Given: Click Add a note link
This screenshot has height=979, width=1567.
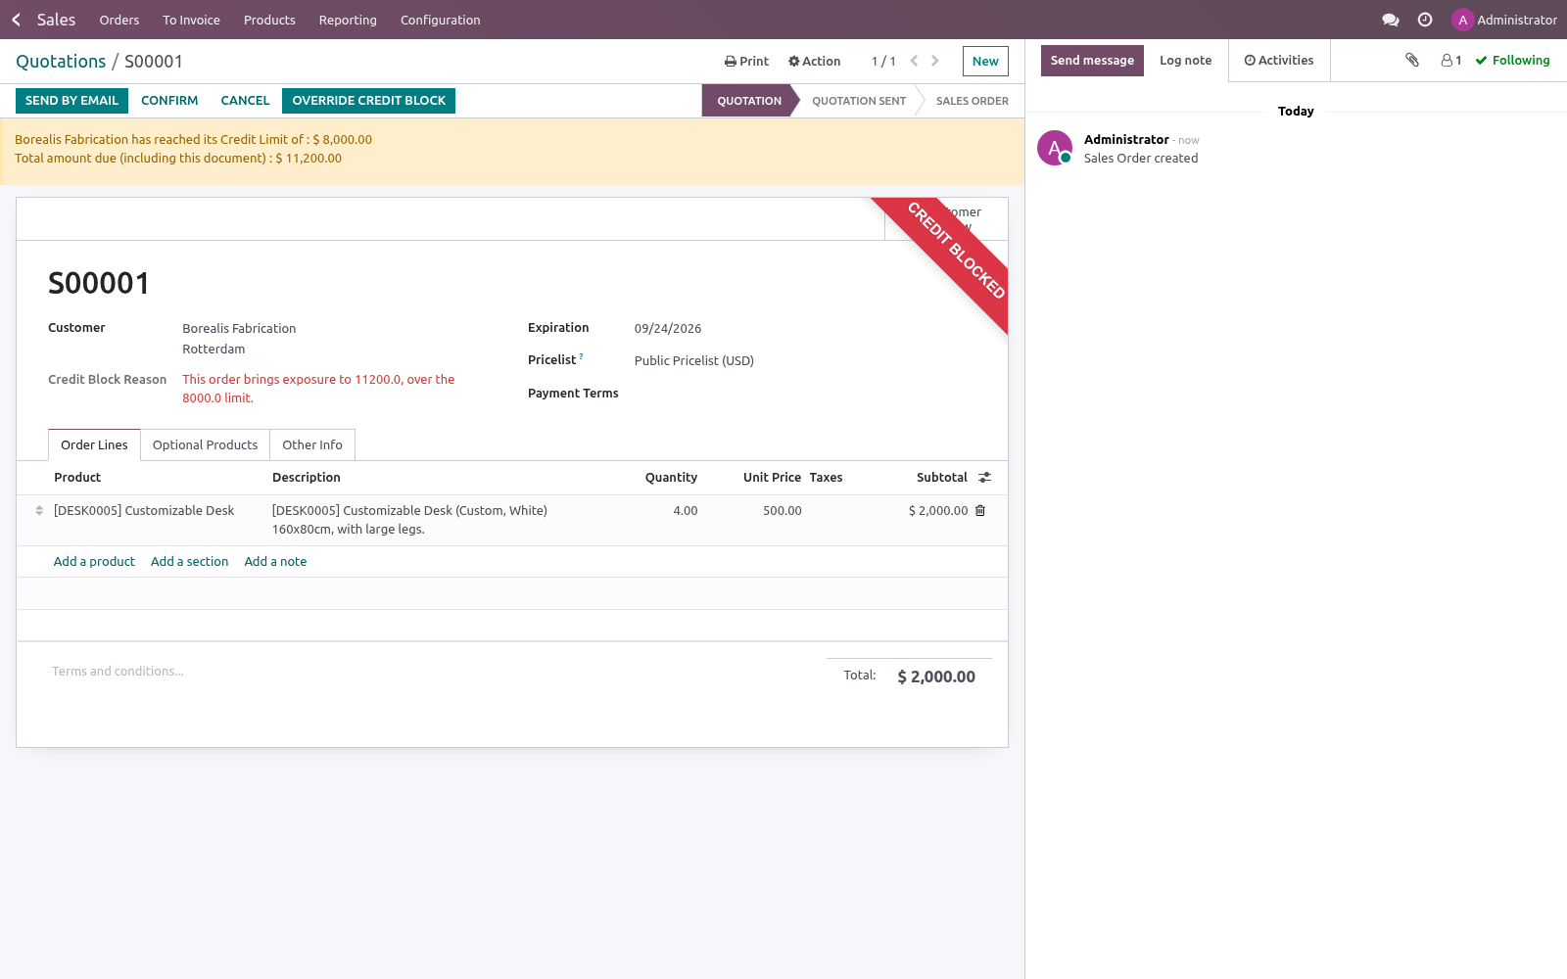Looking at the screenshot, I should pos(275,562).
